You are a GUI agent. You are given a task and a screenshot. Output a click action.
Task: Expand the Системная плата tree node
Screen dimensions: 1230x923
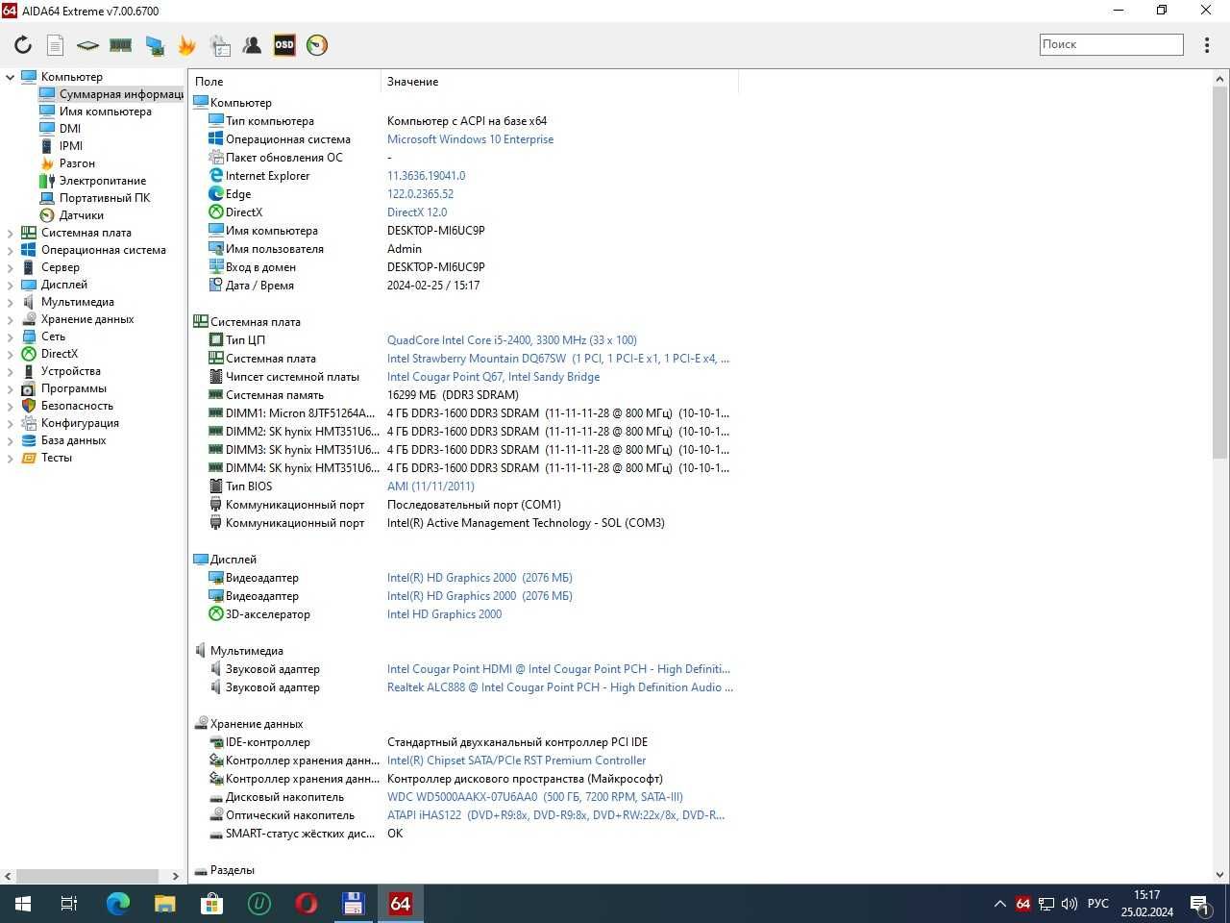[11, 233]
